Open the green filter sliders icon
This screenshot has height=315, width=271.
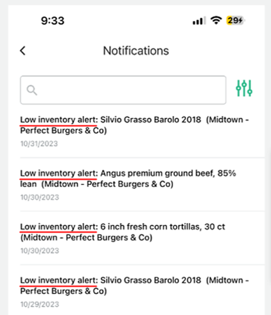[244, 88]
